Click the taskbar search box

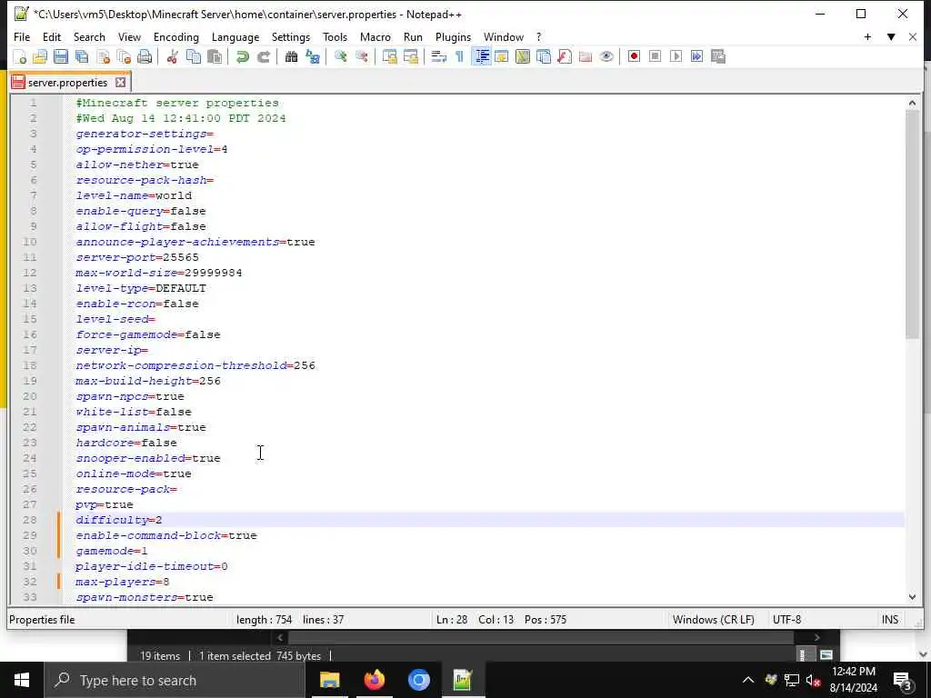coord(175,680)
